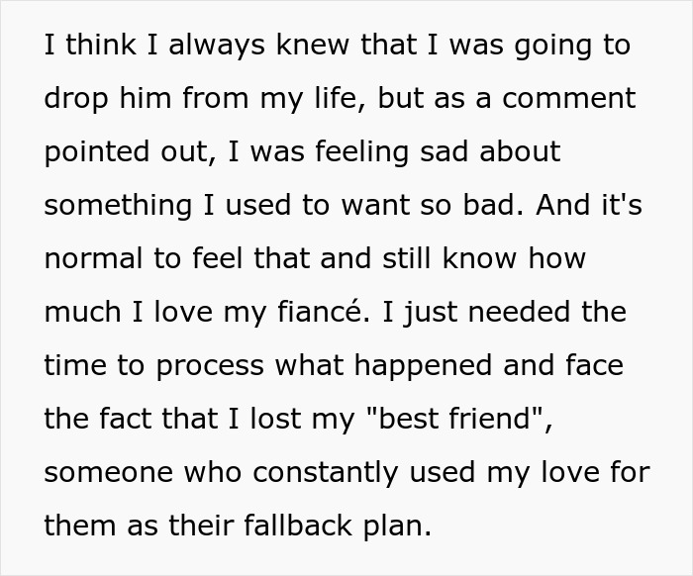Click the word "comment" in second line
The image size is (693, 576).
[x=569, y=98]
